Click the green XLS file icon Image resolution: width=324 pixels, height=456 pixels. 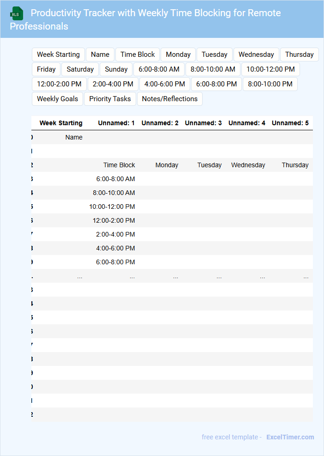click(x=17, y=13)
